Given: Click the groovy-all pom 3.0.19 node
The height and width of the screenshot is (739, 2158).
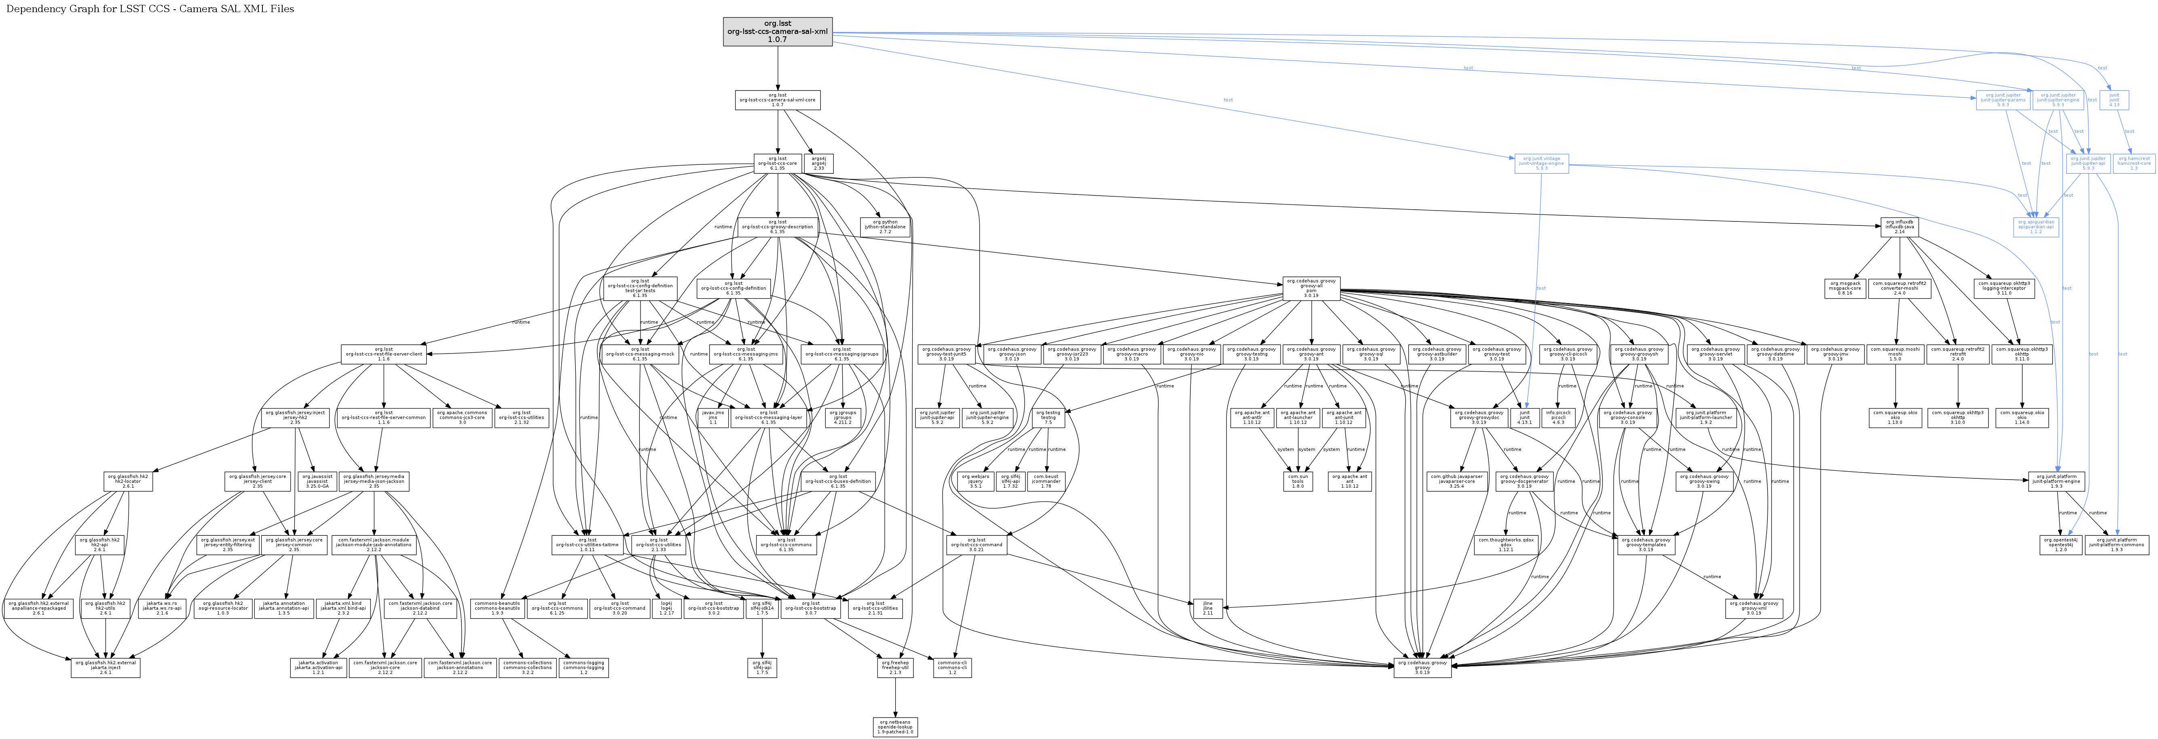Looking at the screenshot, I should pos(1311,289).
